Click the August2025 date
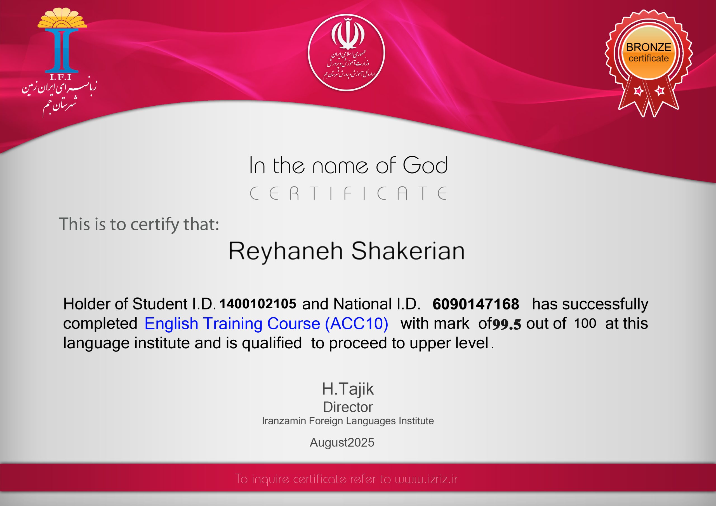Viewport: 716px width, 506px height. coord(342,442)
